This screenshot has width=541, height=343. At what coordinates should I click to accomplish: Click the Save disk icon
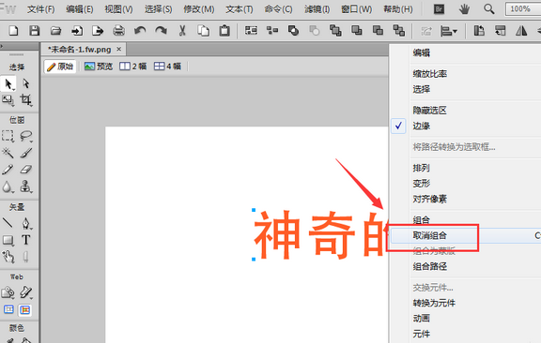pyautogui.click(x=34, y=31)
